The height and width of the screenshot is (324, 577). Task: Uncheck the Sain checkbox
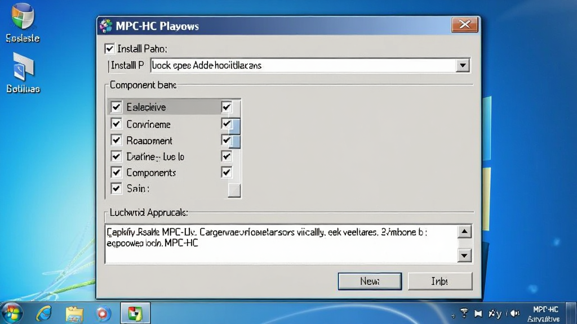pyautogui.click(x=116, y=188)
